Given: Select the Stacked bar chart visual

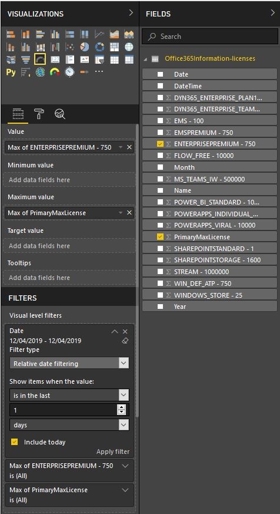Looking at the screenshot, I should point(11,34).
